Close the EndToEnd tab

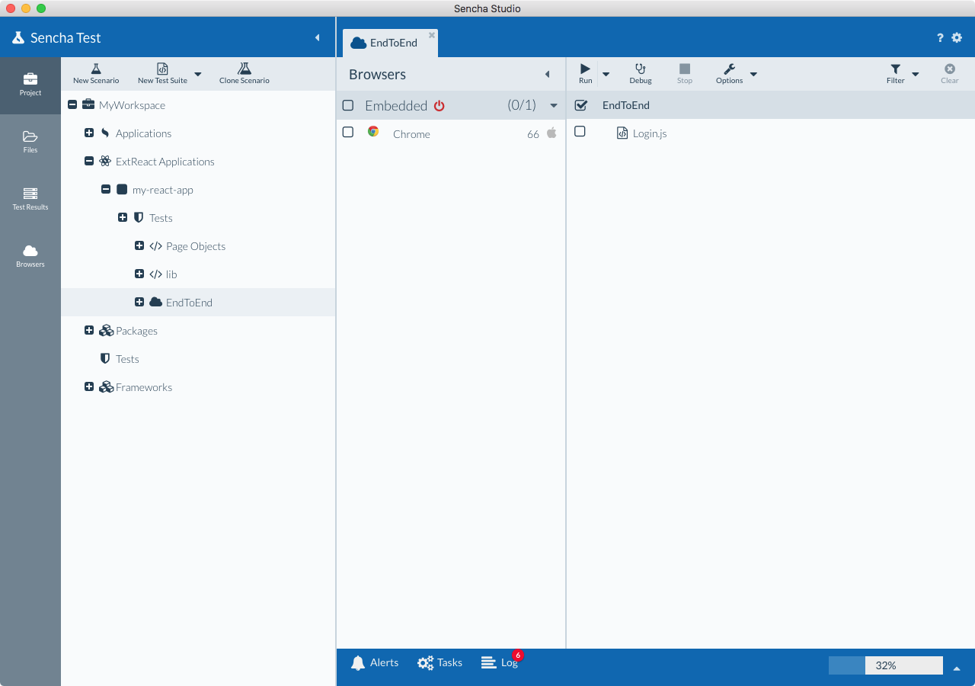click(432, 35)
